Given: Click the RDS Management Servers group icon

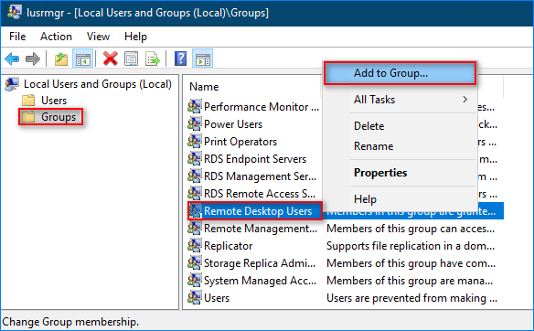Looking at the screenshot, I should point(195,176).
